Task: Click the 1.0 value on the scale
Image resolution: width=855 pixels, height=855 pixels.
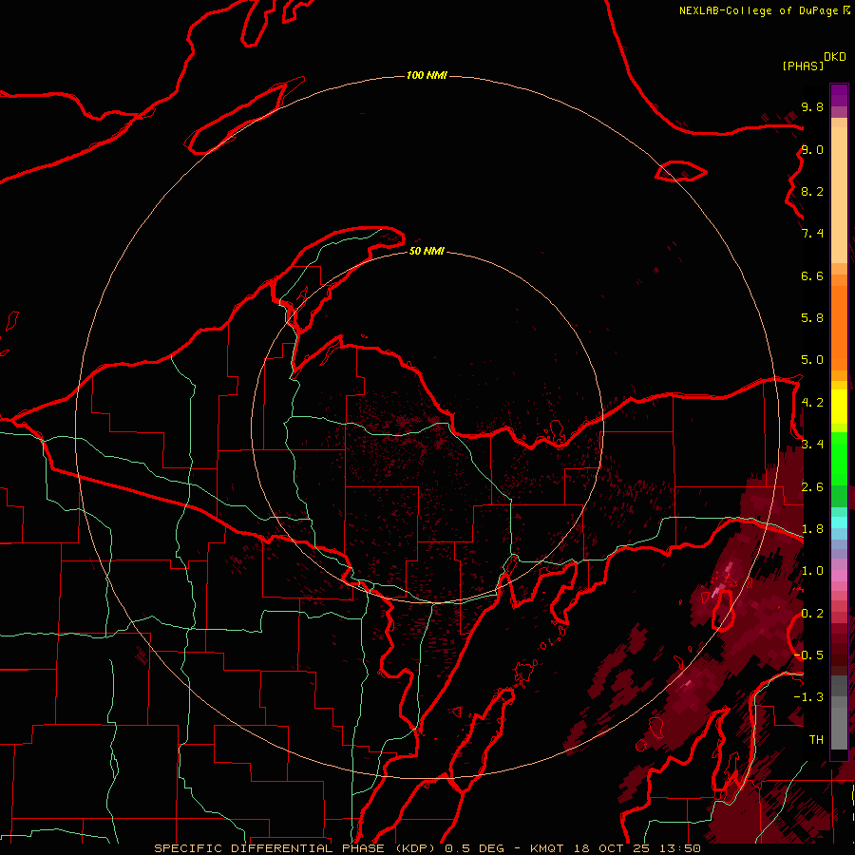Action: [x=812, y=571]
